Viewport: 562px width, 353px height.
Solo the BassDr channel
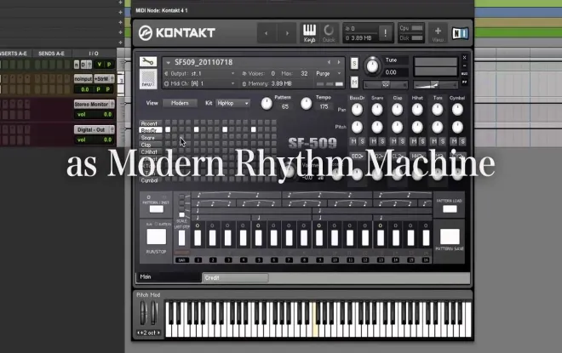tap(362, 141)
